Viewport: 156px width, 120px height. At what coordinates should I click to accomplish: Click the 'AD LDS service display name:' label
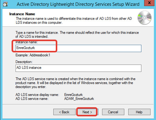(x=37, y=95)
